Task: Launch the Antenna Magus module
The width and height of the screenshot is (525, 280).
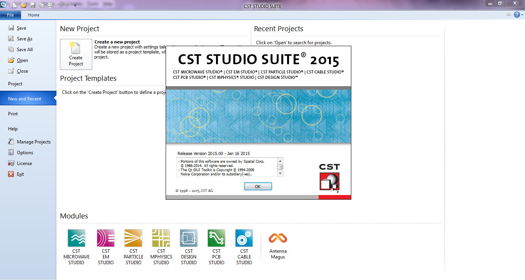Action: [x=278, y=245]
